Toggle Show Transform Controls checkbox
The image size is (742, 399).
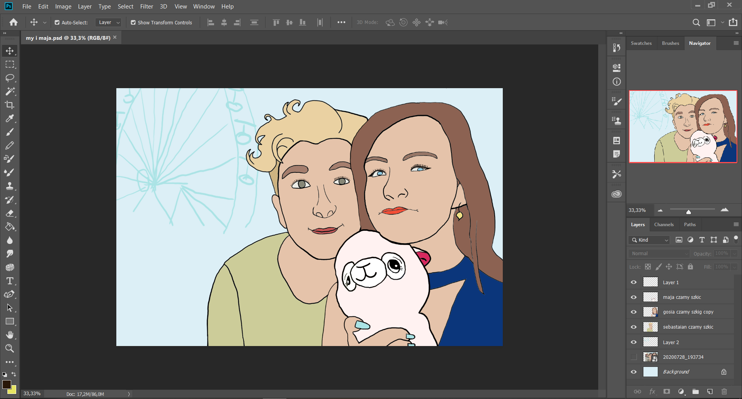133,22
